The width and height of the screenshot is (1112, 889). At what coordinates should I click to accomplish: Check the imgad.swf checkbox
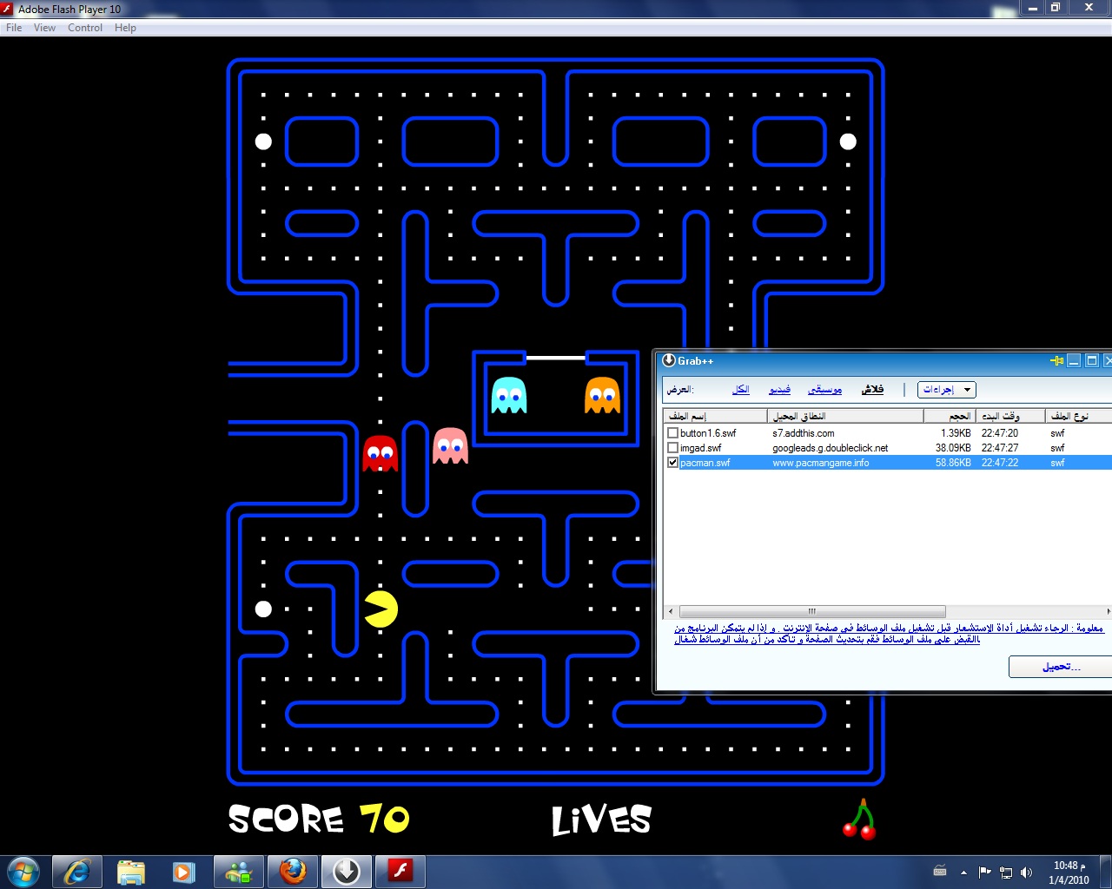pyautogui.click(x=672, y=448)
